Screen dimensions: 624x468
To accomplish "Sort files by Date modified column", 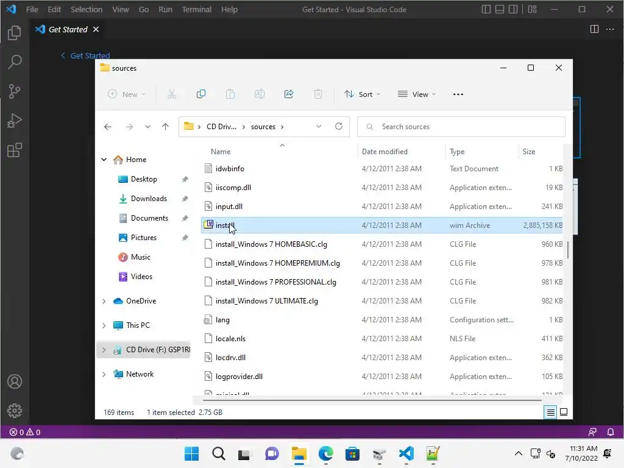I will coord(385,152).
